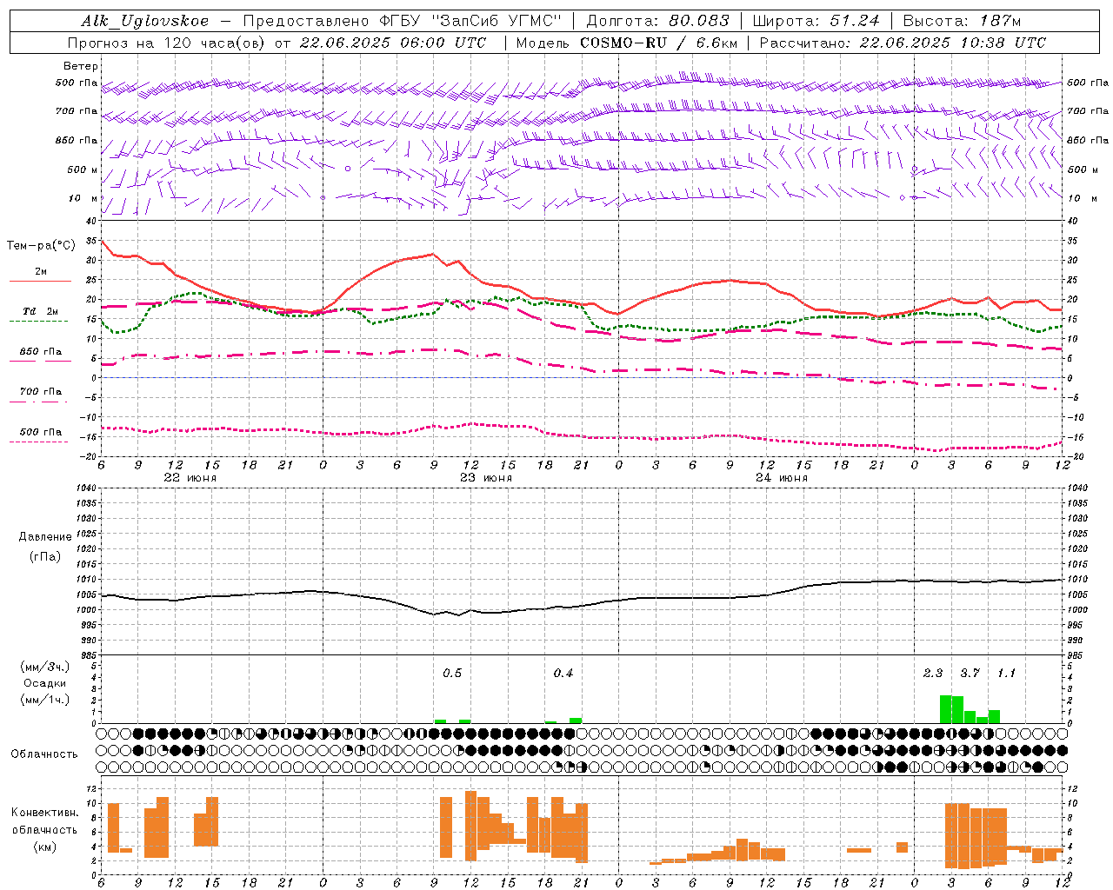1113x890 pixels.
Task: Click the Тем-ра(°C) axis label
Action: point(41,246)
